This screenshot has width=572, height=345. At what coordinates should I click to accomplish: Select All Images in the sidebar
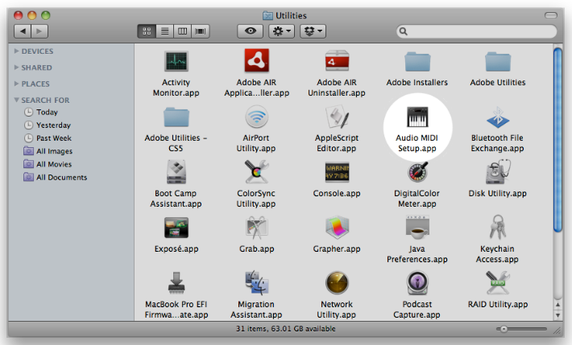click(54, 151)
